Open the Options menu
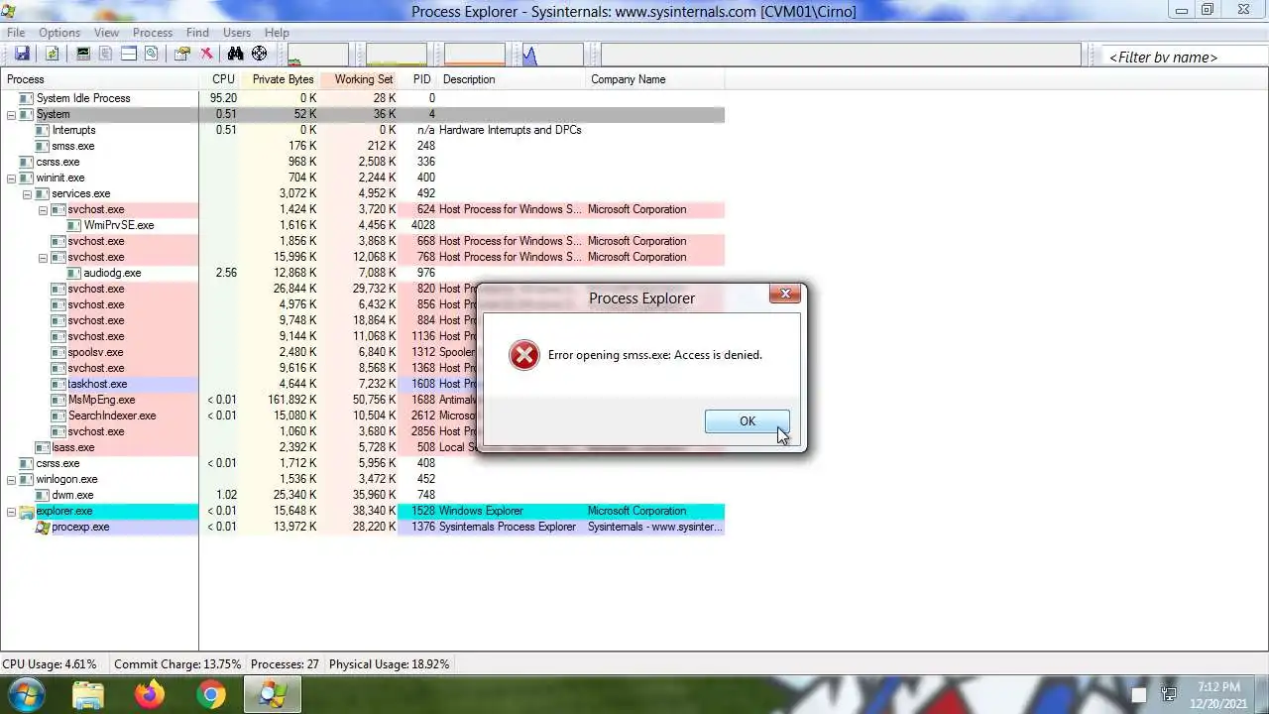1269x714 pixels. (59, 33)
